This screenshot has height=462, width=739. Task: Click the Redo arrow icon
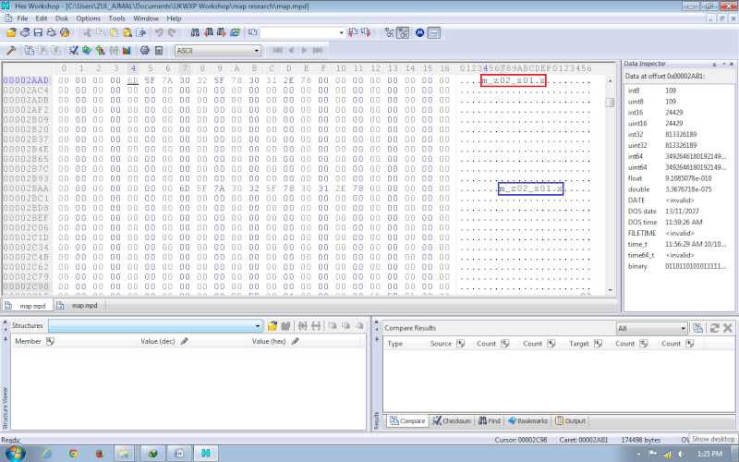pos(172,32)
